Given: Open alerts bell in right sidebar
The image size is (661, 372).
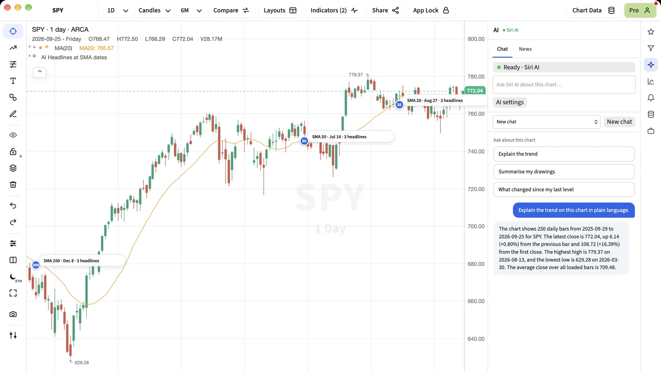Looking at the screenshot, I should point(651,98).
